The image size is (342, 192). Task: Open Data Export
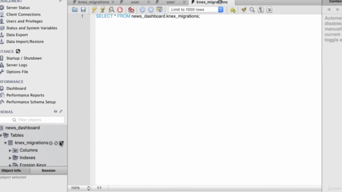pyautogui.click(x=17, y=35)
